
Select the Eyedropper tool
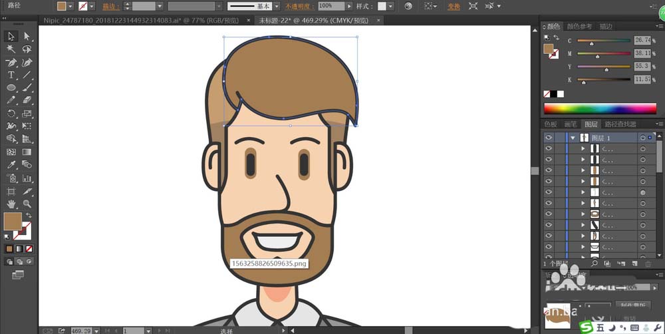pos(11,164)
